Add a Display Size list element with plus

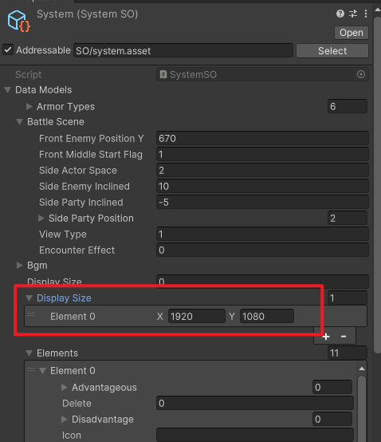tap(326, 337)
